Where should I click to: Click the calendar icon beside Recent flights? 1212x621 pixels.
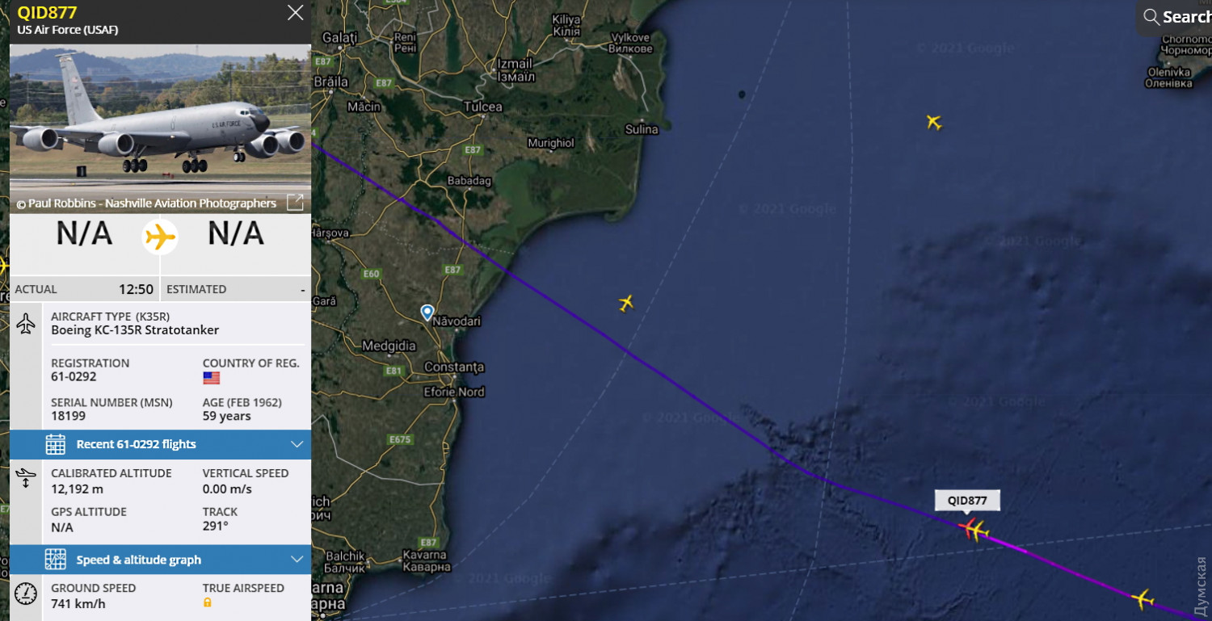[55, 444]
